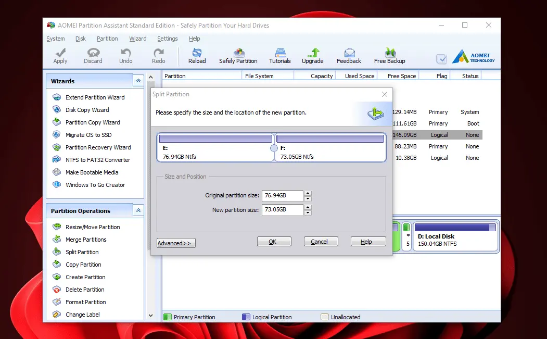Viewport: 547px width, 339px height.
Task: Sort by the Flag column header
Action: (435, 76)
